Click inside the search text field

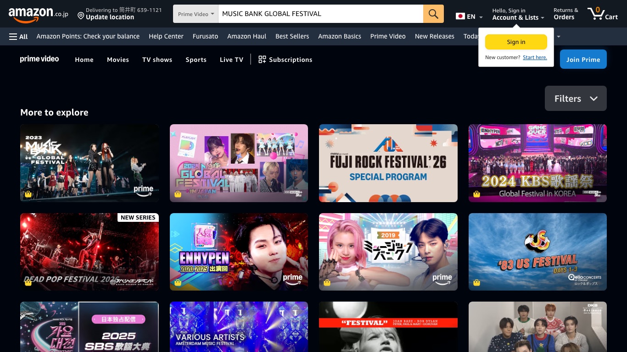click(321, 14)
